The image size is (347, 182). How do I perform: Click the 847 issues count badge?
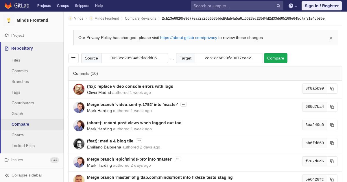54,160
